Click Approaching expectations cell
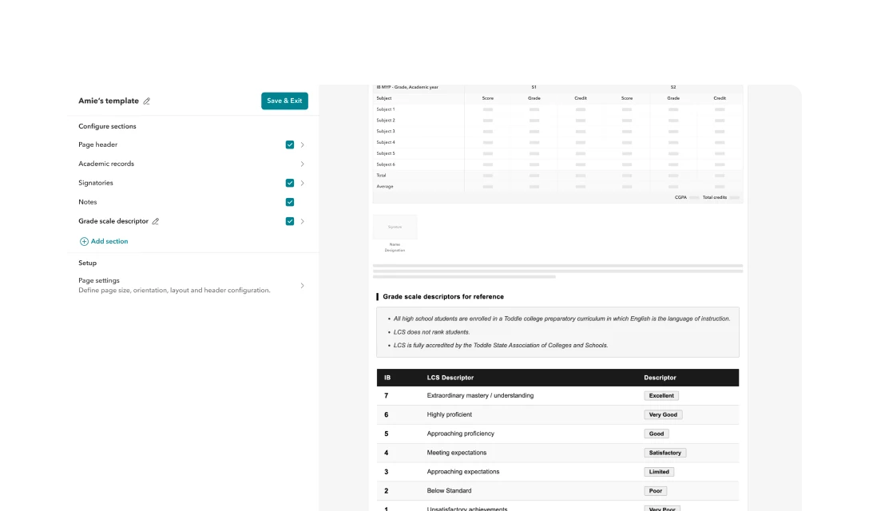Image resolution: width=869 pixels, height=511 pixels. pyautogui.click(x=462, y=472)
